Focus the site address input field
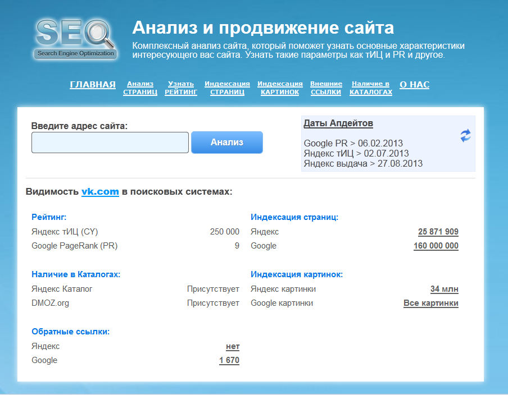 110,143
